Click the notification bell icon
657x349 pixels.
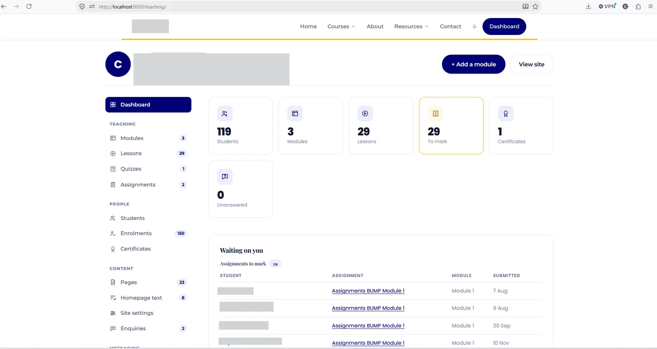tap(474, 26)
